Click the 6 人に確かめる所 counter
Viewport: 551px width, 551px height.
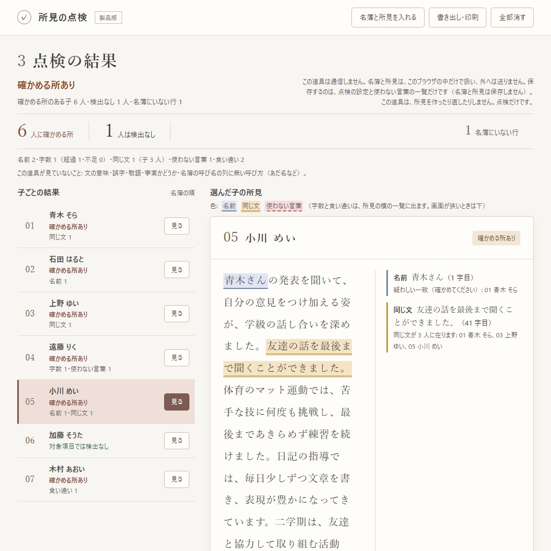coord(46,131)
